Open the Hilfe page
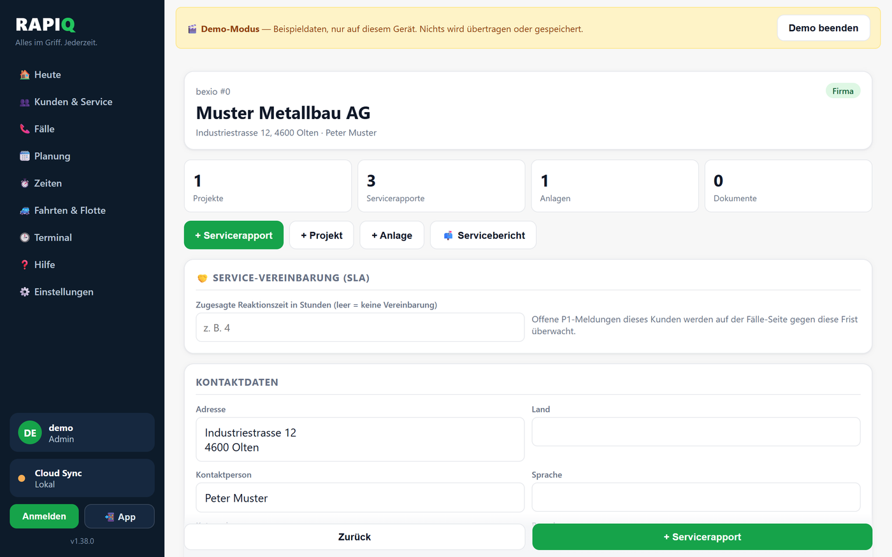The width and height of the screenshot is (892, 557). point(82,265)
